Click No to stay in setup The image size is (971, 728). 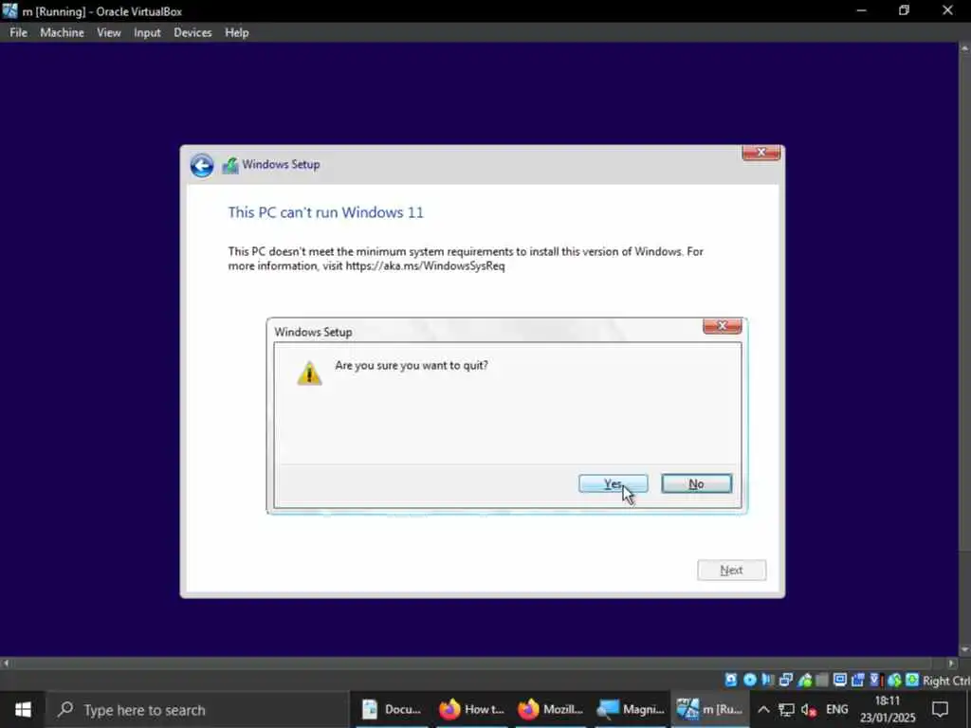[696, 483]
